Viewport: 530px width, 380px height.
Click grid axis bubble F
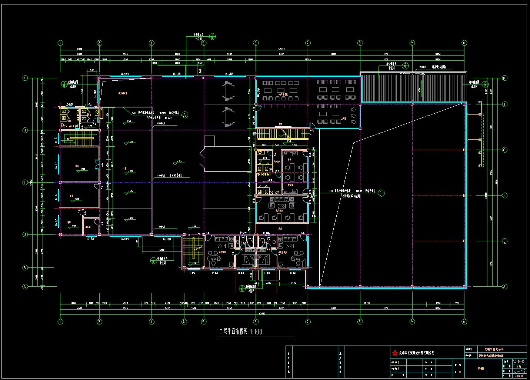pos(25,182)
